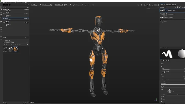Screen dimensions: 185x104
Task: Open the Material properties icon in Properties panel
Action: click(x=169, y=60)
